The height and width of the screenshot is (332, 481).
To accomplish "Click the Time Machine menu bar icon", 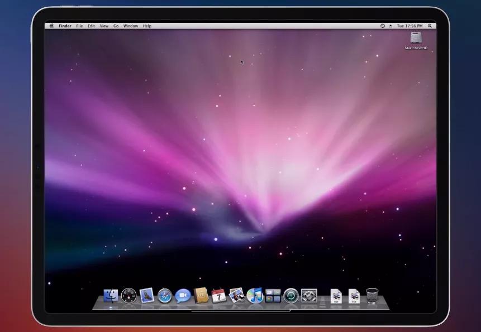I will point(383,26).
